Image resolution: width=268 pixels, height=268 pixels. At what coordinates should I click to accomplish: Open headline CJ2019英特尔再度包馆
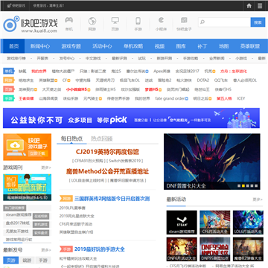pyautogui.click(x=107, y=152)
